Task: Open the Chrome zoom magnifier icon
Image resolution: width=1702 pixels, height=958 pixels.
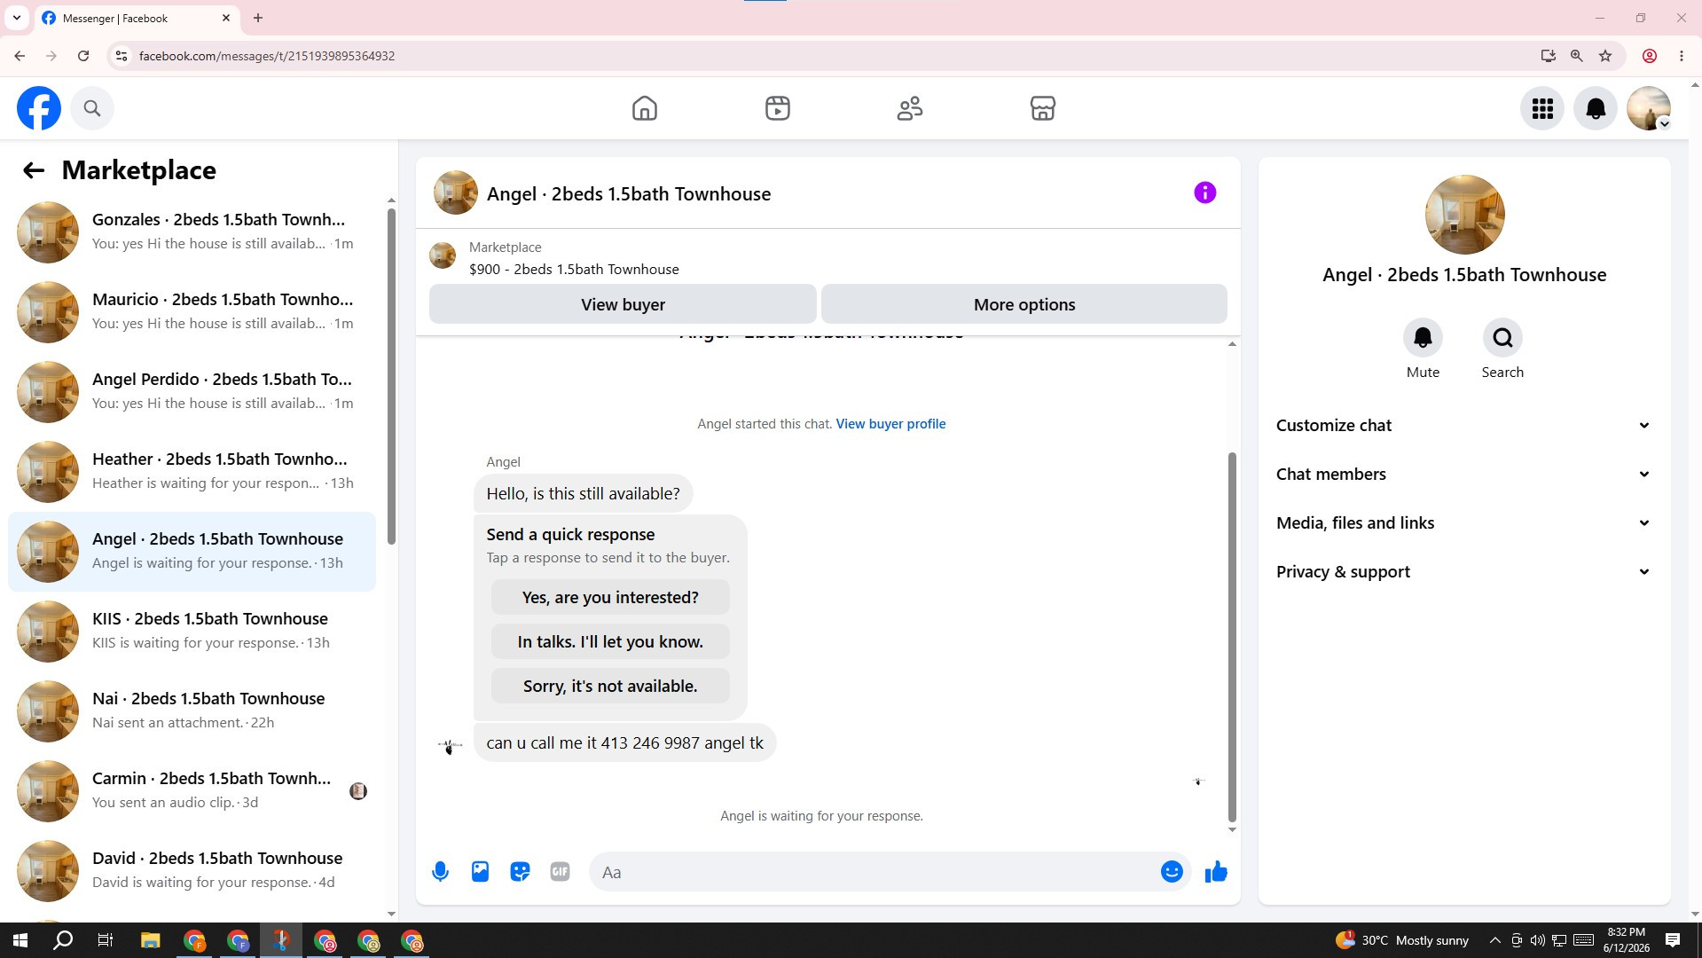Action: (1576, 56)
